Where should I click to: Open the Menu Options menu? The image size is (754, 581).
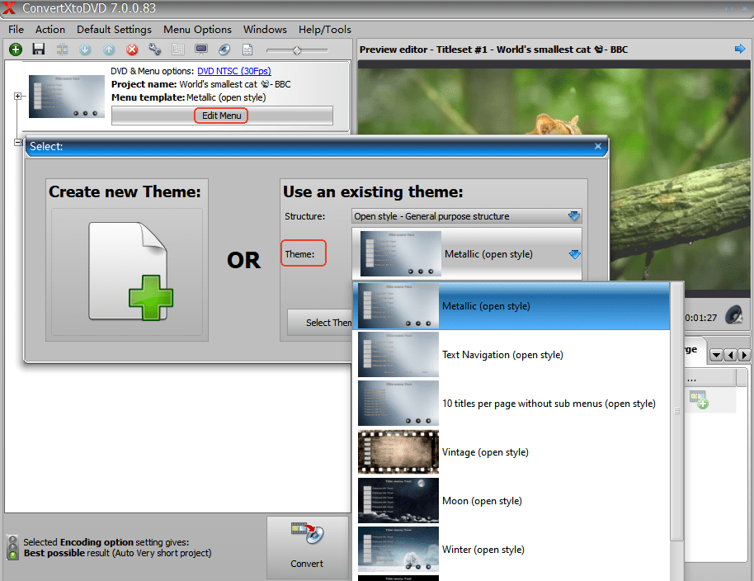[x=197, y=29]
